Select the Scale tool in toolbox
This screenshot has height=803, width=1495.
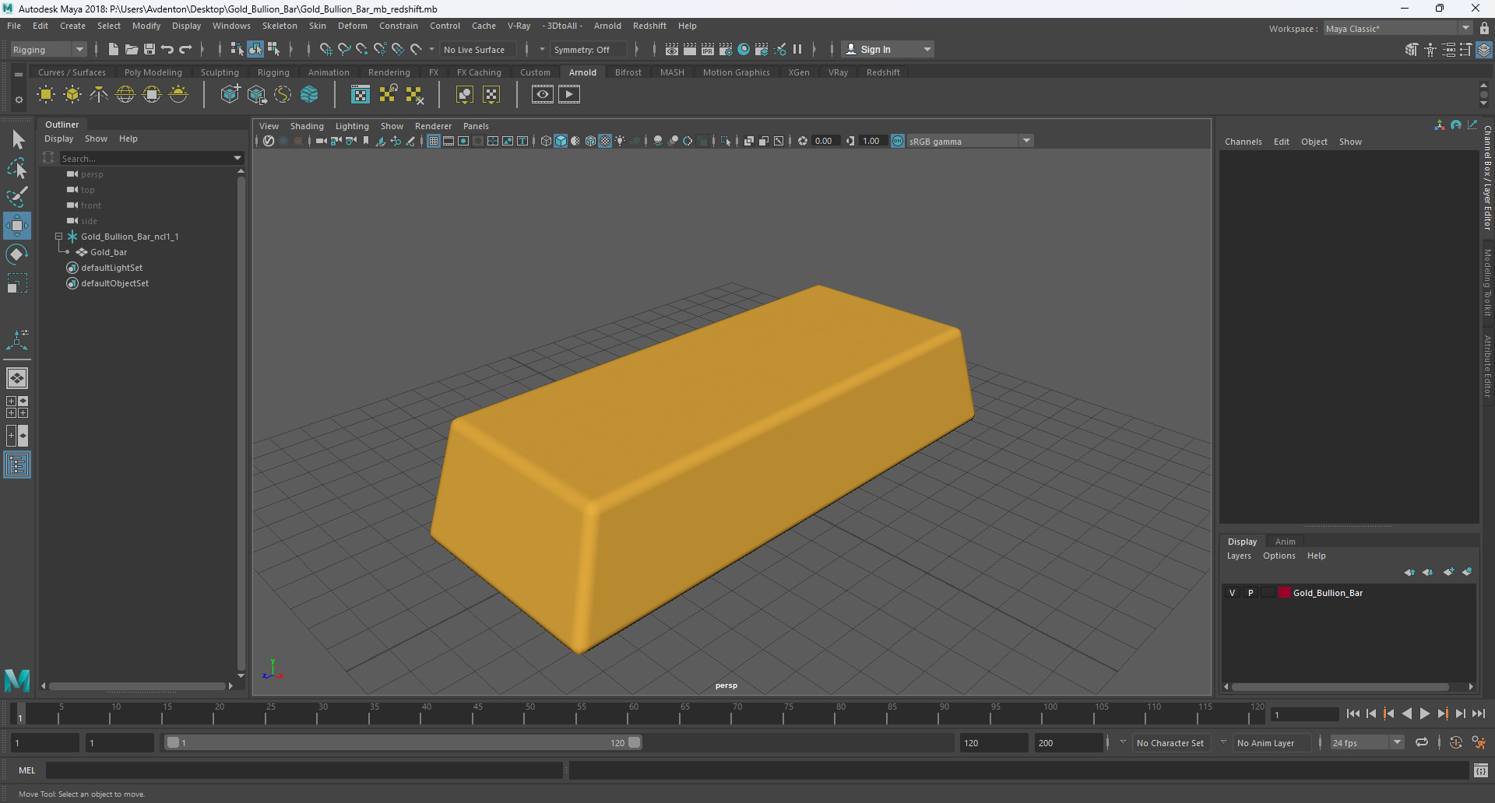point(17,283)
